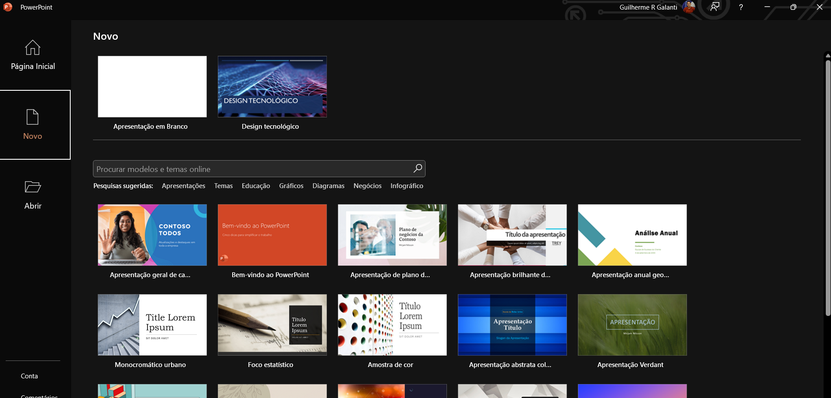The height and width of the screenshot is (398, 831).
Task: Open Comentários in the sidebar
Action: pyautogui.click(x=39, y=396)
